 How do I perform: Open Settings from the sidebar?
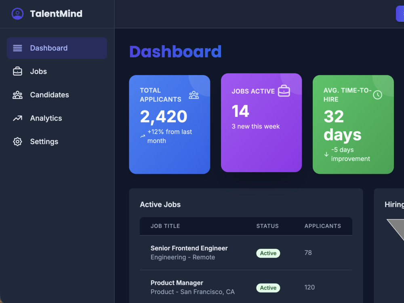(57, 141)
